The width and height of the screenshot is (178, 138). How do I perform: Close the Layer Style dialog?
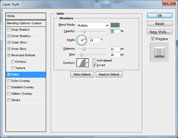tap(169, 3)
